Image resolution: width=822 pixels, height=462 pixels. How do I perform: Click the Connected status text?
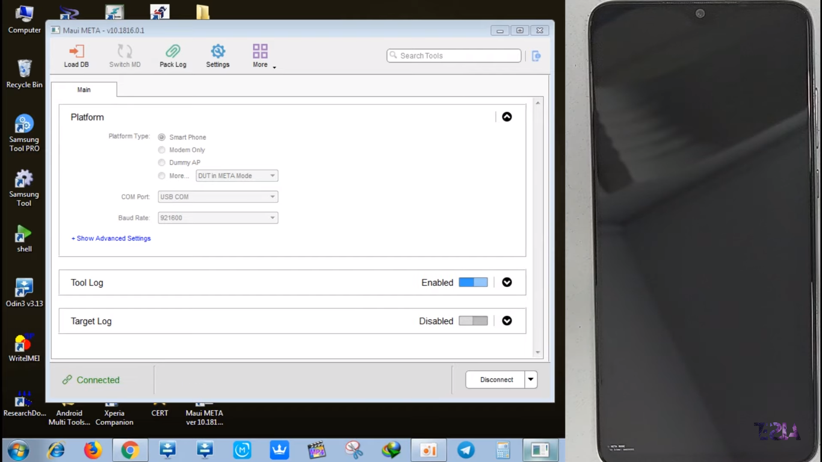pyautogui.click(x=98, y=380)
